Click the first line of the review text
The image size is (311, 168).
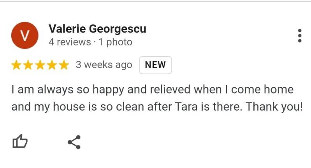pyautogui.click(x=152, y=90)
